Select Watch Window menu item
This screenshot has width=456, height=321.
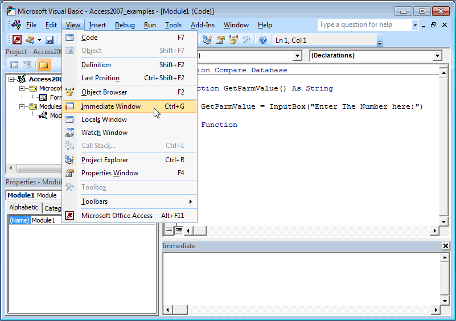(x=130, y=133)
